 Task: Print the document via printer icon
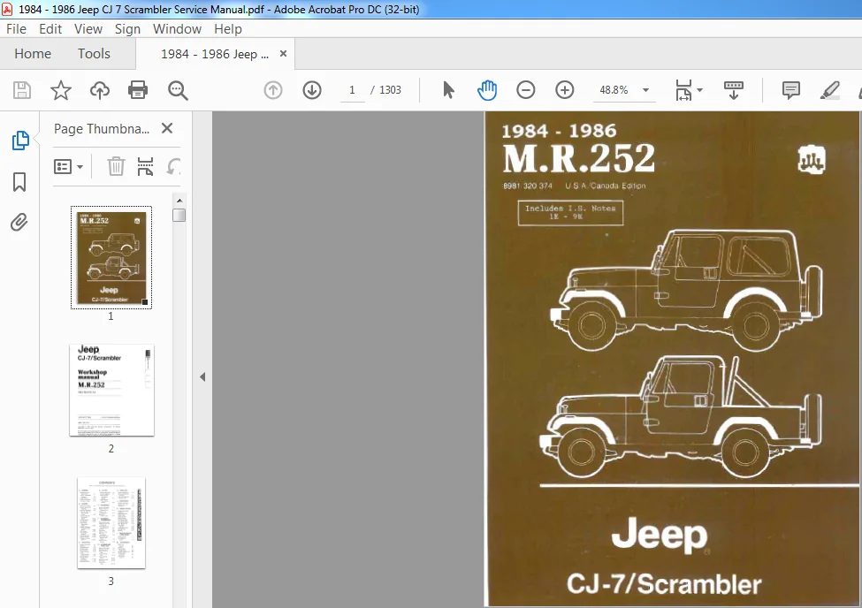point(137,90)
